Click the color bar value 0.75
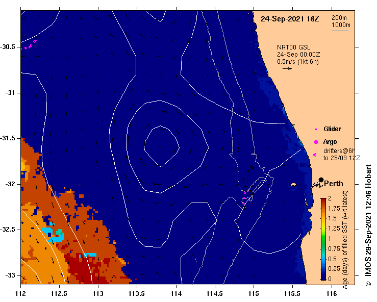 click(x=334, y=248)
